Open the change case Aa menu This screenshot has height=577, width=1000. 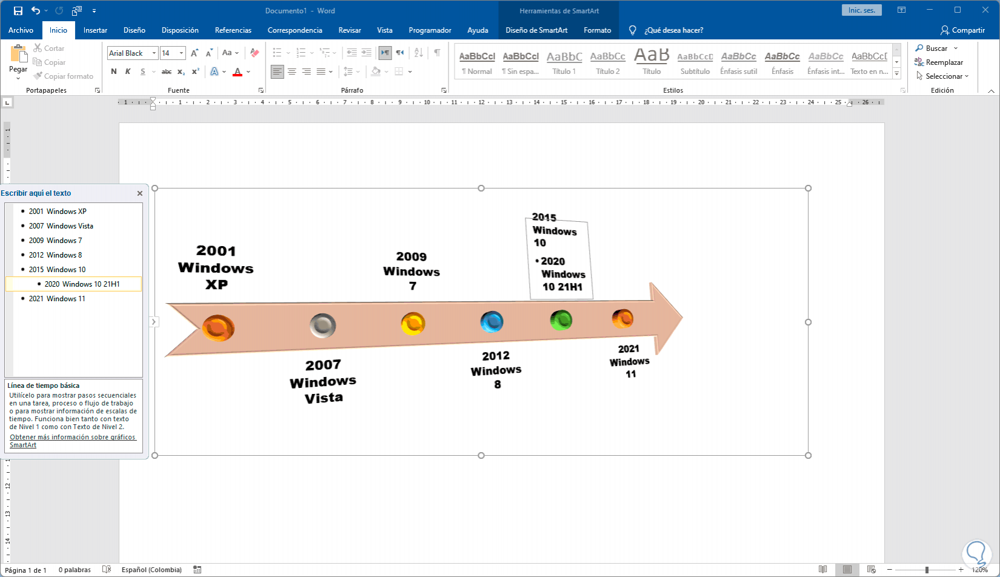(230, 53)
